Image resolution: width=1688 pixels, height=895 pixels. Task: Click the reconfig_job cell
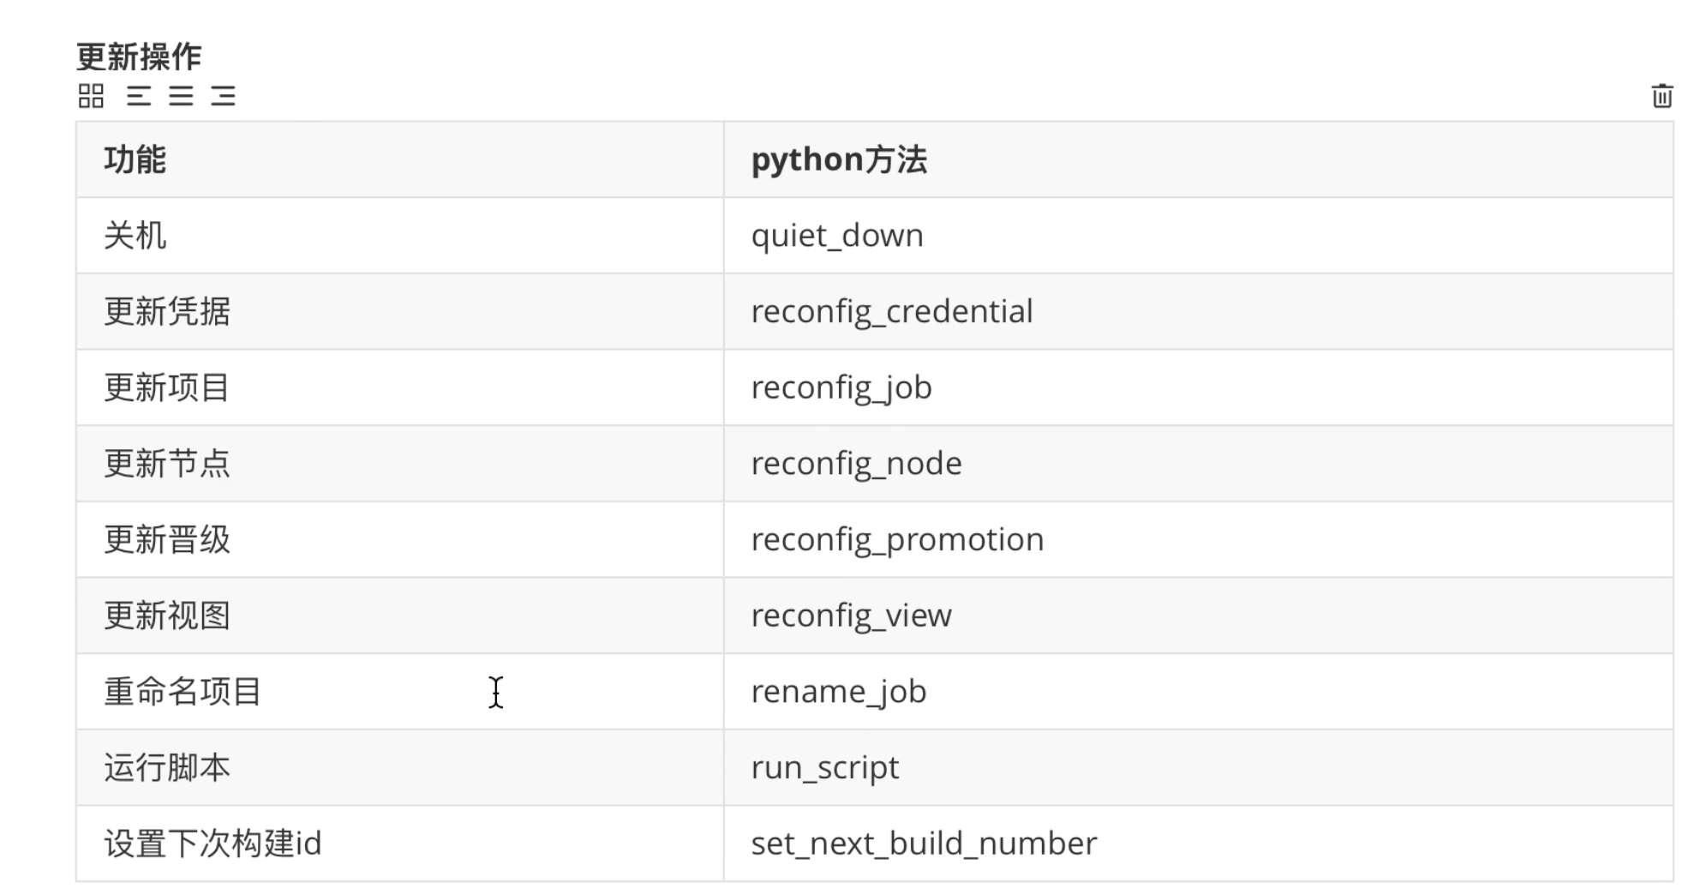click(x=1199, y=387)
